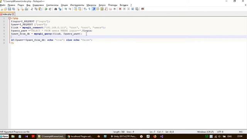Open the User Defined Language dialog
This screenshot has height=139, width=247.
coord(98,9)
